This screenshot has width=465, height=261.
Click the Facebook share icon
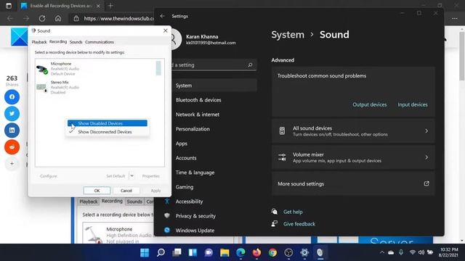[x=12, y=97]
